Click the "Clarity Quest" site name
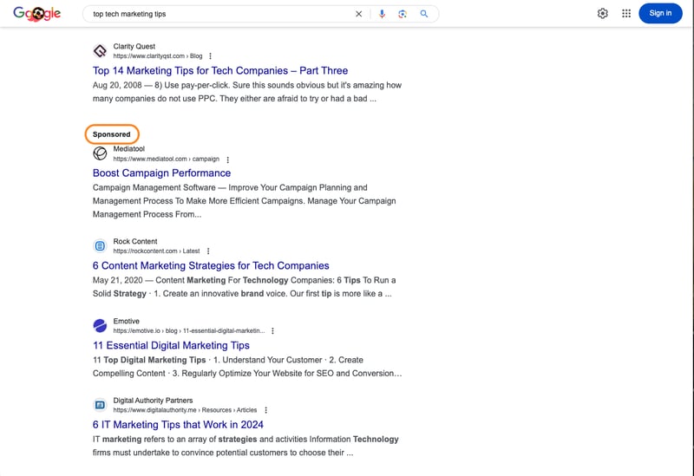 (x=134, y=47)
